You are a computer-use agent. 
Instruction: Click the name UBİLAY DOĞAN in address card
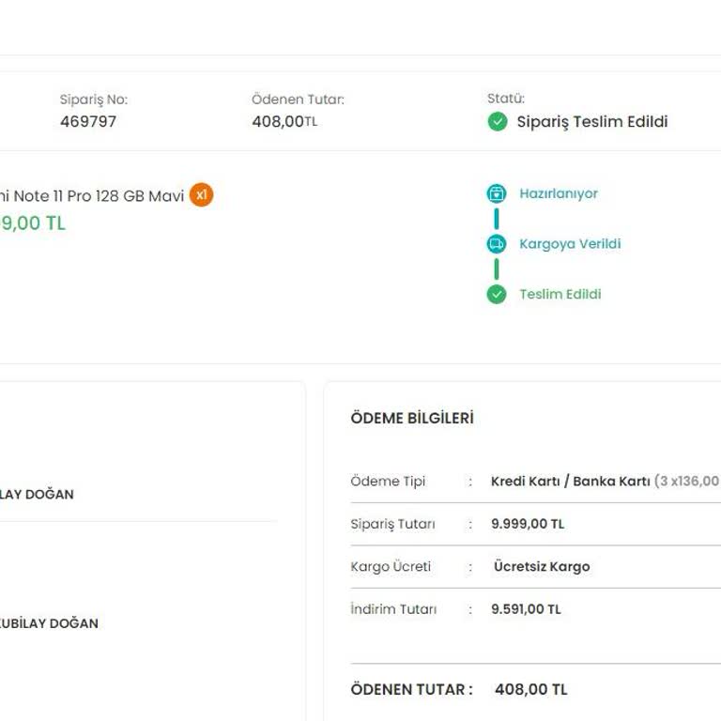[x=49, y=623]
